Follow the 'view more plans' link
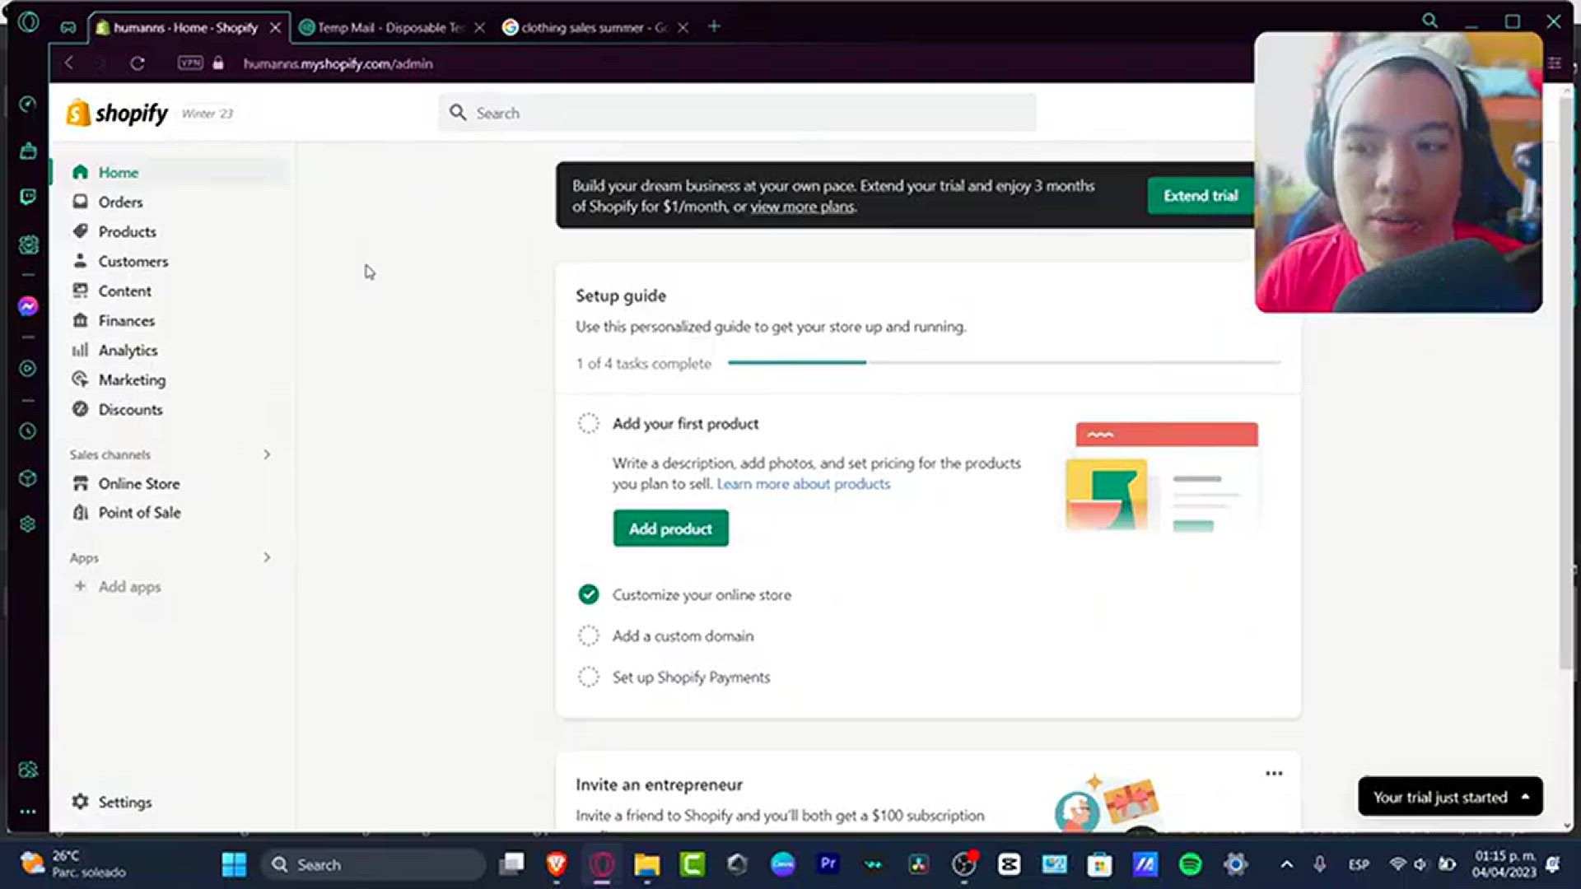 tap(802, 207)
